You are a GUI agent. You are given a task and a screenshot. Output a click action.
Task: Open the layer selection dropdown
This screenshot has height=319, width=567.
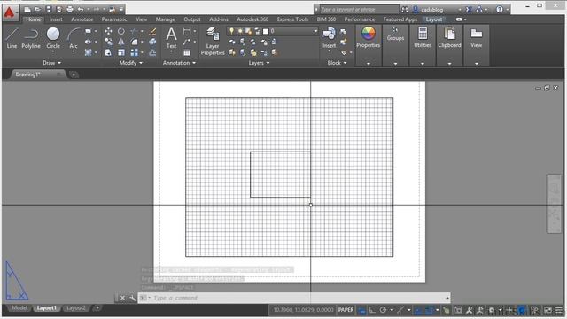point(315,32)
